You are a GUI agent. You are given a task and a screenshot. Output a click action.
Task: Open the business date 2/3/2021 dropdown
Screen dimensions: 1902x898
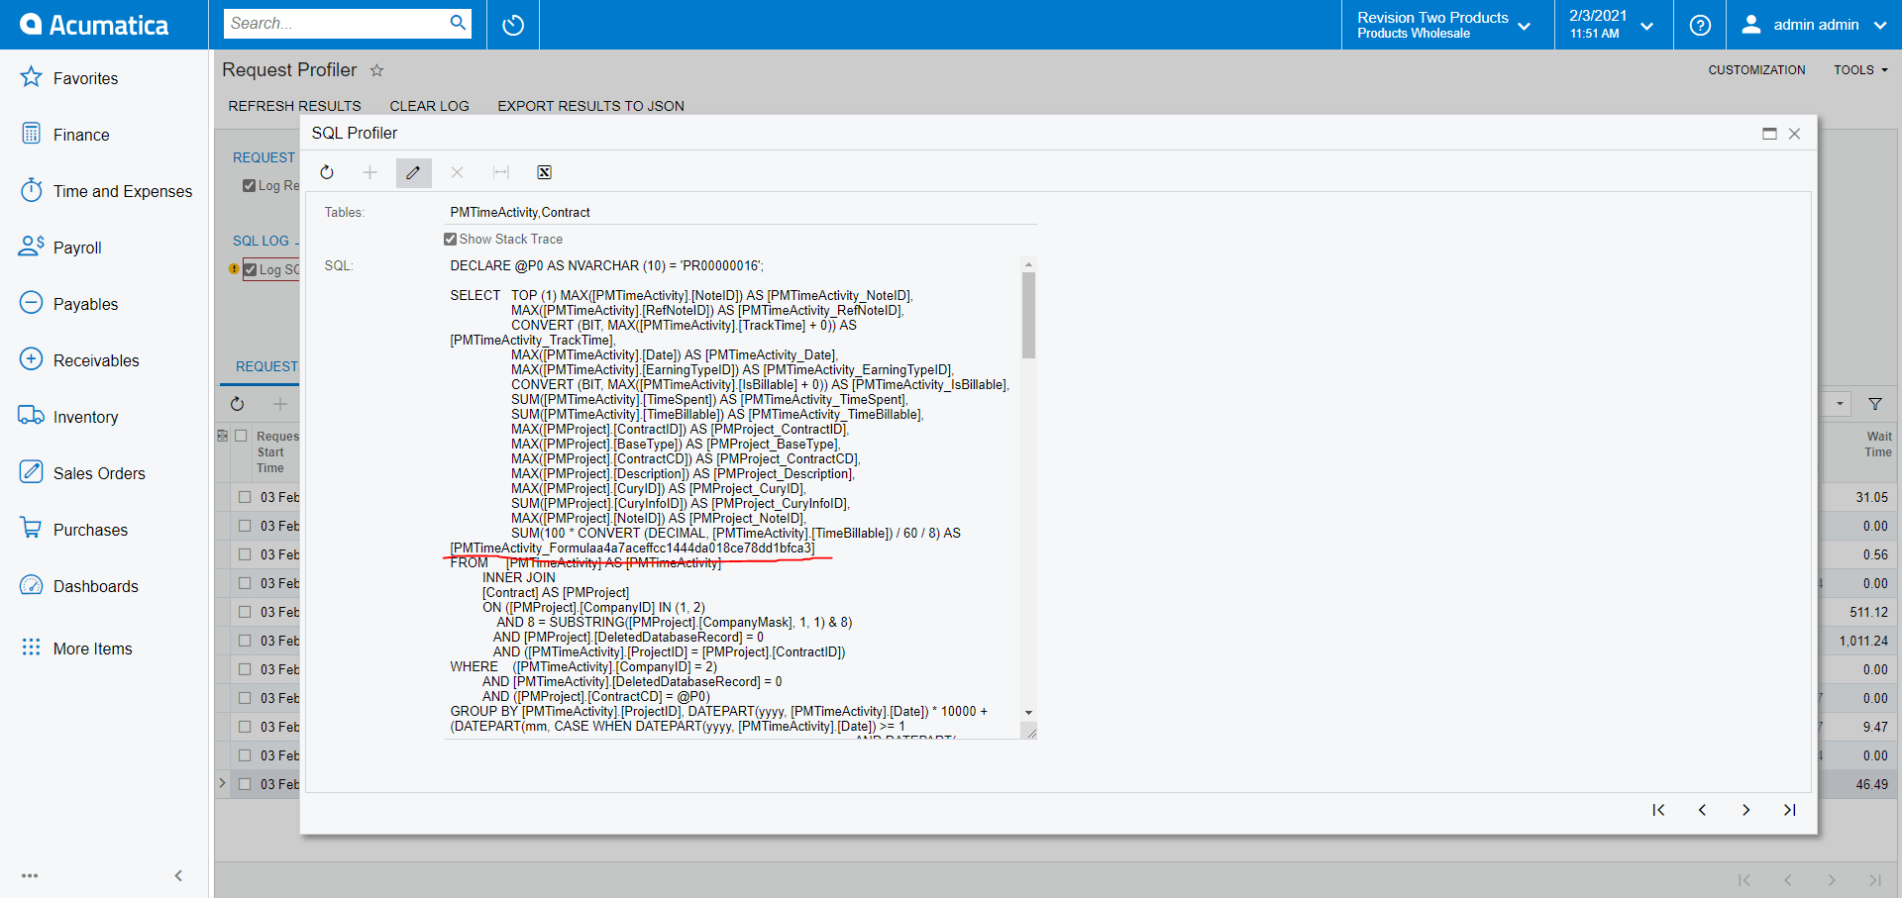(1611, 25)
